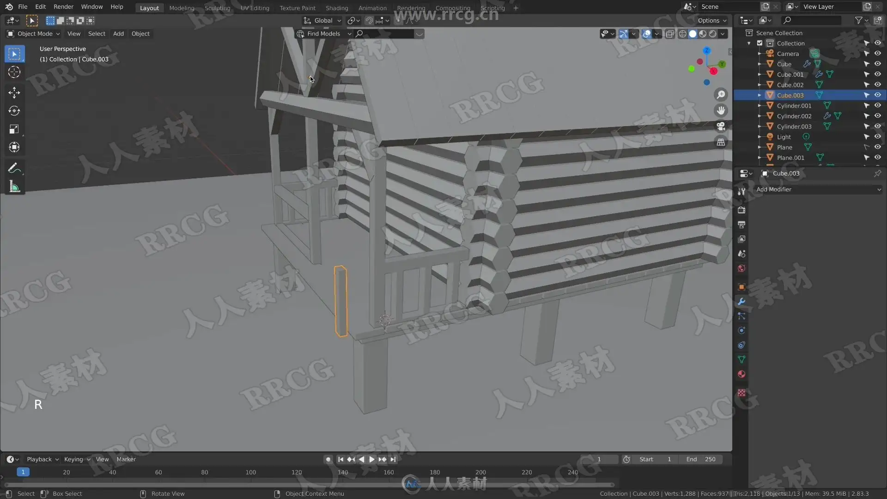Activate the Annotate pencil tool

click(x=14, y=168)
